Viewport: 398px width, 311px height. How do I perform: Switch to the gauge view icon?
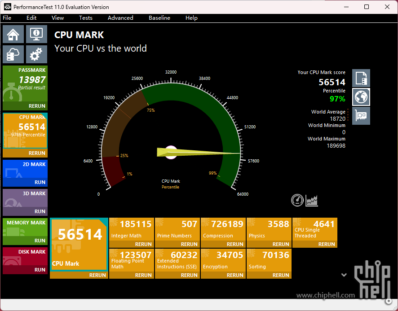coord(297,200)
